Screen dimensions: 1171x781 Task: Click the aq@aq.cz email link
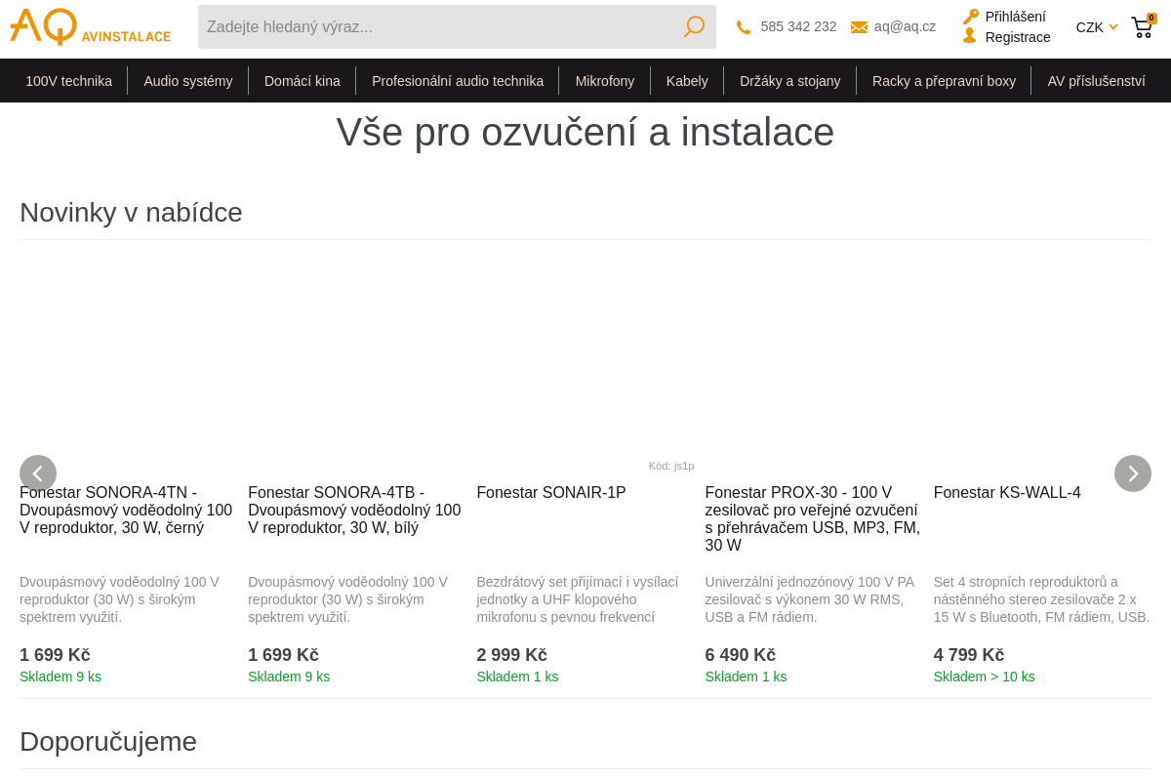pos(905,26)
